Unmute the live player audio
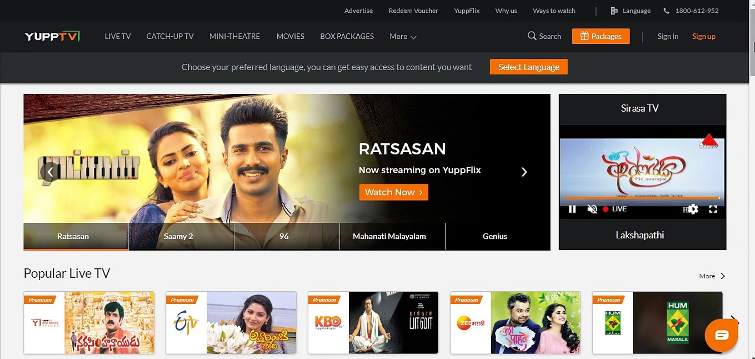755x359 pixels. tap(592, 209)
